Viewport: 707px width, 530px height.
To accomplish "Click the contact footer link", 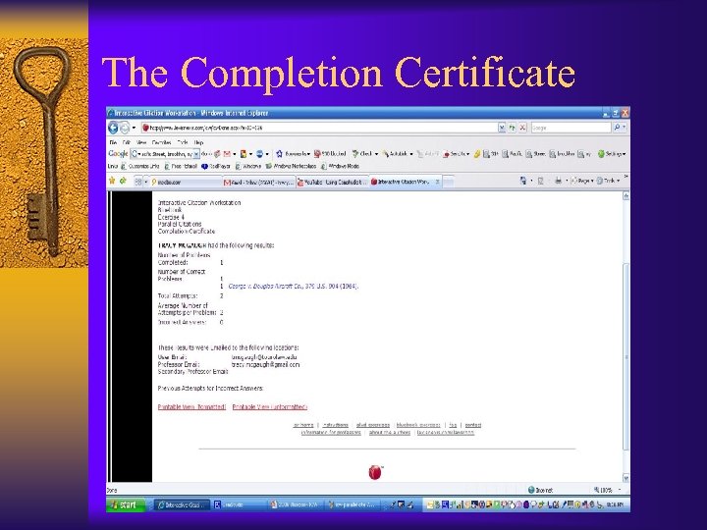I will pos(473,425).
